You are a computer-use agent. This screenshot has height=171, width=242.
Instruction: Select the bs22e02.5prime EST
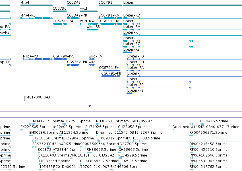pyautogui.click(x=71, y=130)
